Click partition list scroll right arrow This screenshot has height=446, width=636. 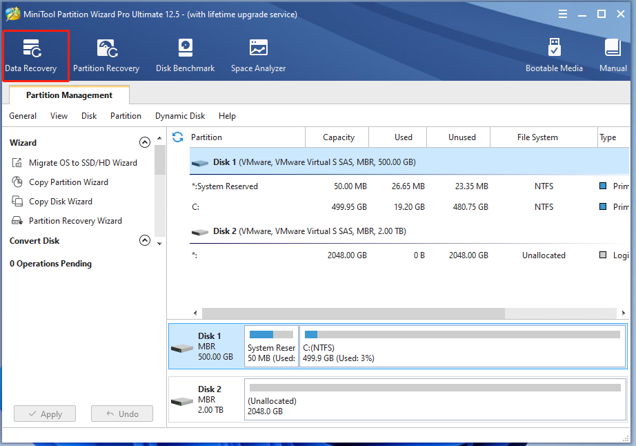pyautogui.click(x=624, y=313)
